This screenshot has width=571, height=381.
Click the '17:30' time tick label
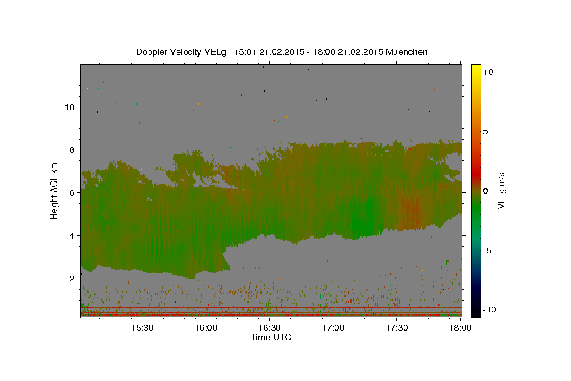pyautogui.click(x=397, y=328)
